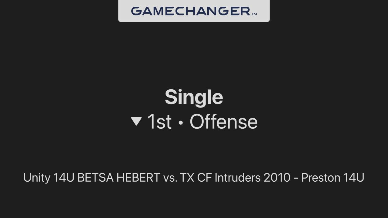Click the GameChanger logo banner
388x218 pixels.
(x=194, y=11)
